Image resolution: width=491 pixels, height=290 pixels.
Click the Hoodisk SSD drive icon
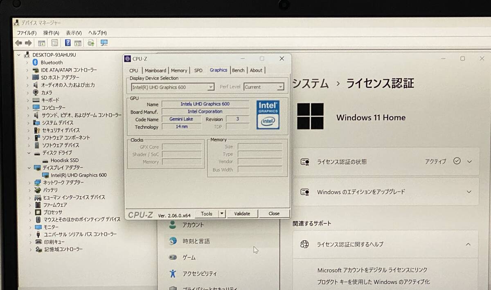(45, 161)
